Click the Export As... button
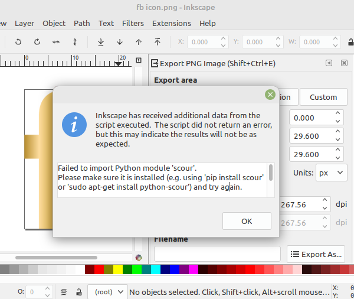 pos(316,254)
